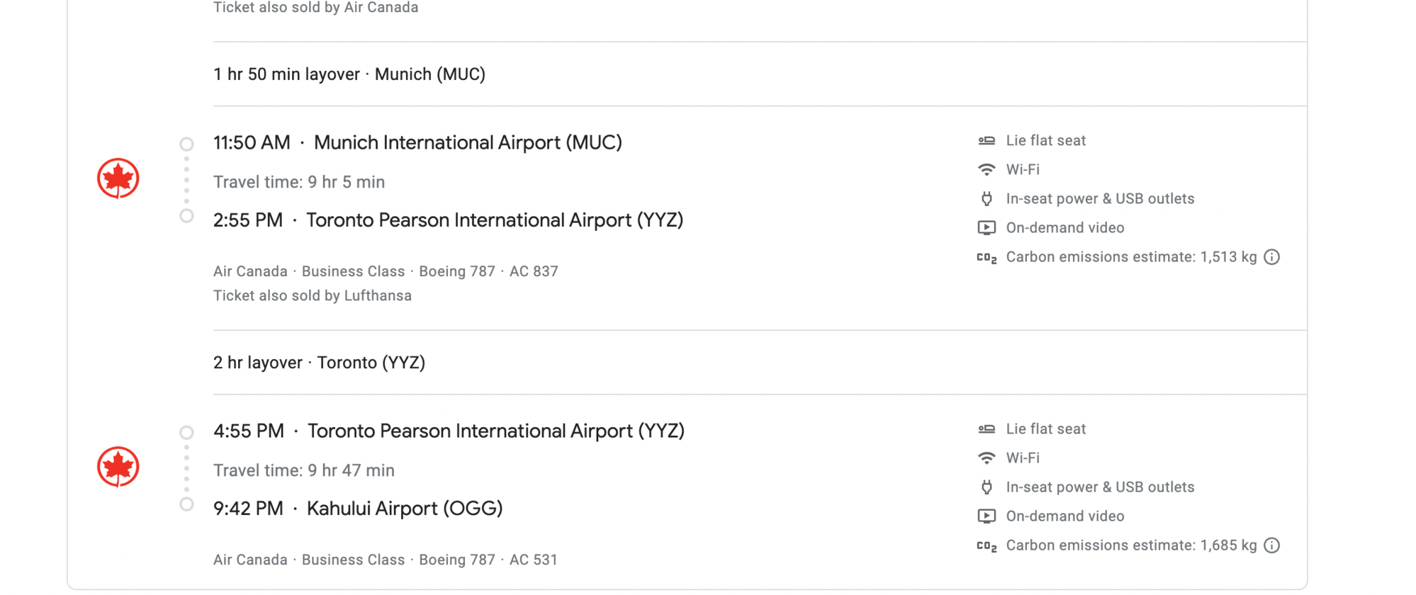Click Munich International Airport (MUC) departure text
The image size is (1416, 595).
pos(468,143)
